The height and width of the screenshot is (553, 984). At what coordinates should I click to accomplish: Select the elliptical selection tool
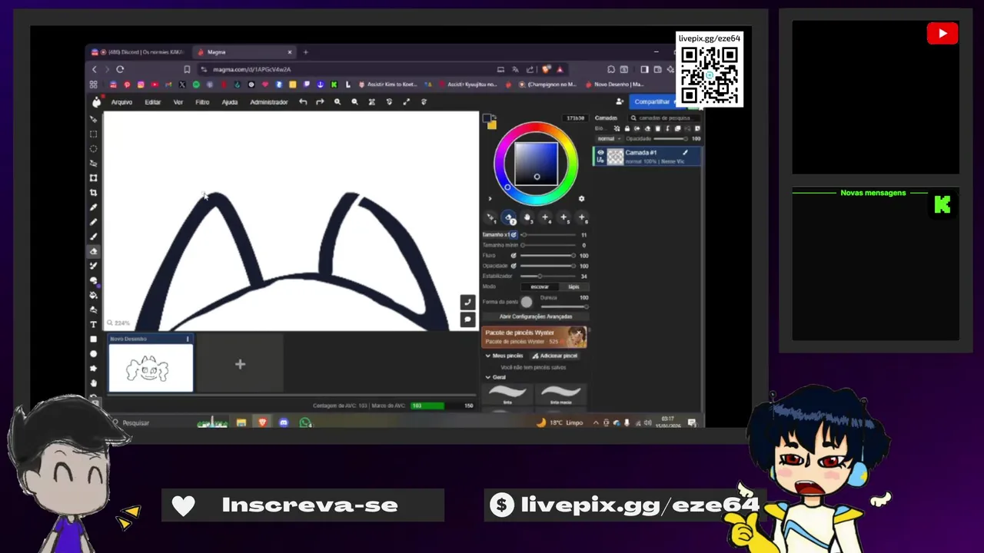point(94,148)
